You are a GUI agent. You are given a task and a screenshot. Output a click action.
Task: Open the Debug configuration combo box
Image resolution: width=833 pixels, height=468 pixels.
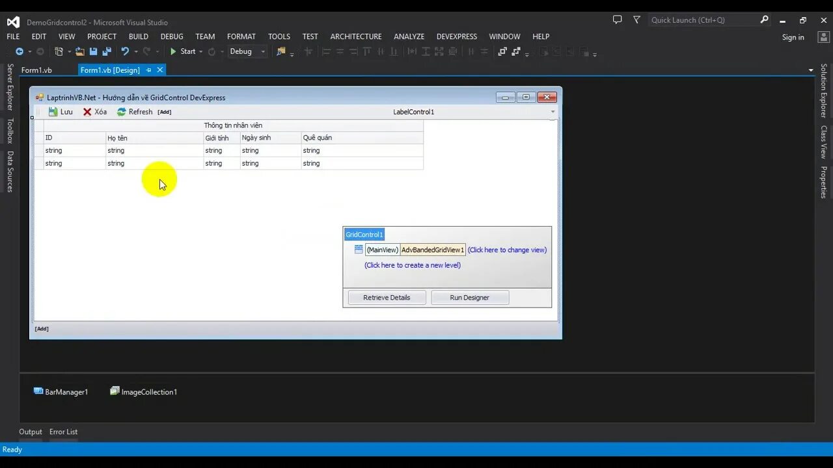(247, 51)
